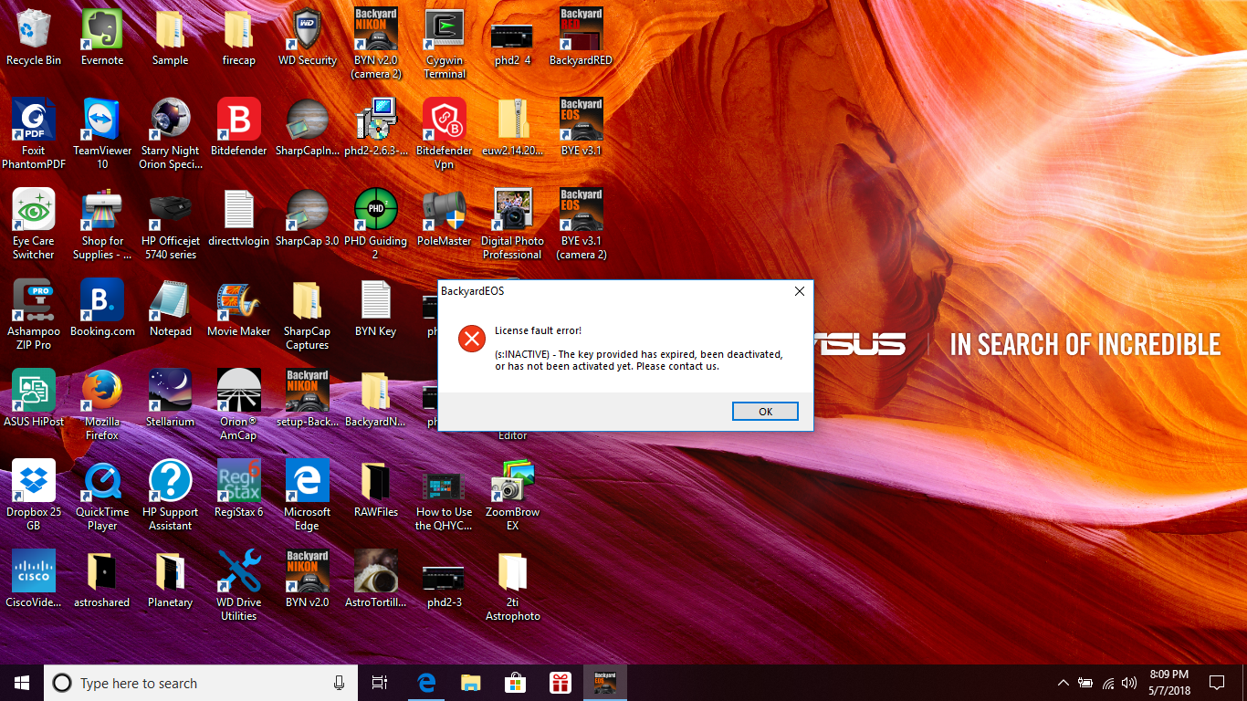Viewport: 1247px width, 701px height.
Task: Click OK in the BackyardEOS error dialog
Action: pyautogui.click(x=765, y=412)
